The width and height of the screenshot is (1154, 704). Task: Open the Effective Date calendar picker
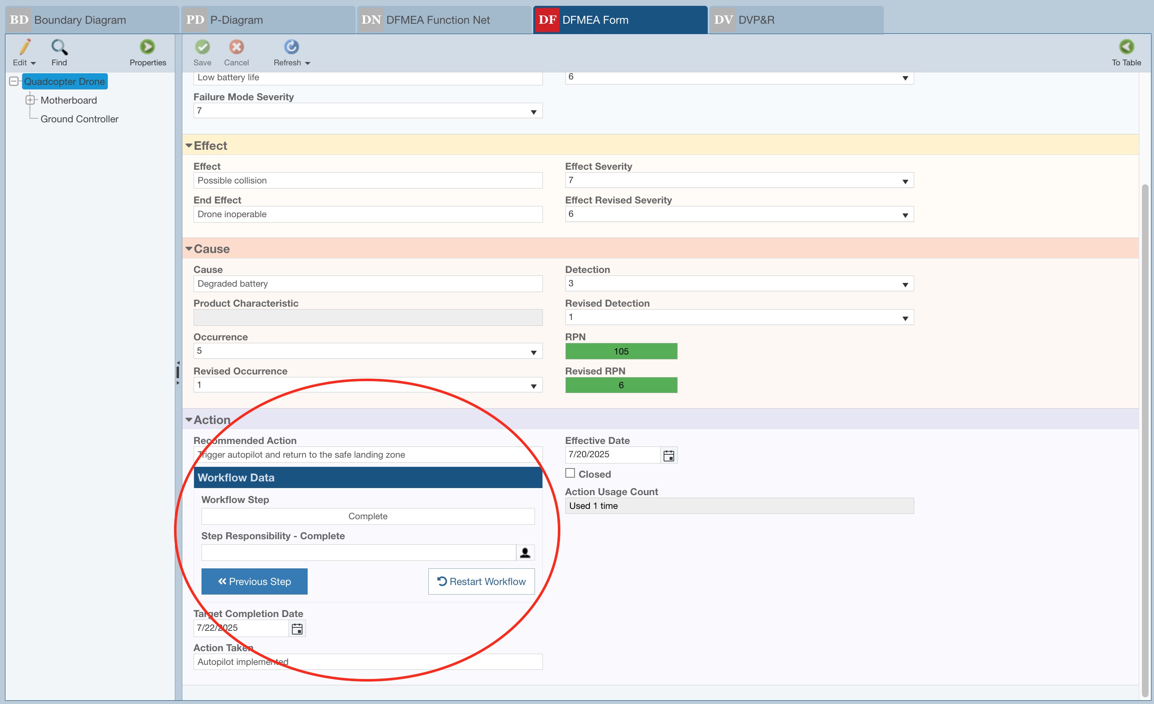(x=669, y=454)
